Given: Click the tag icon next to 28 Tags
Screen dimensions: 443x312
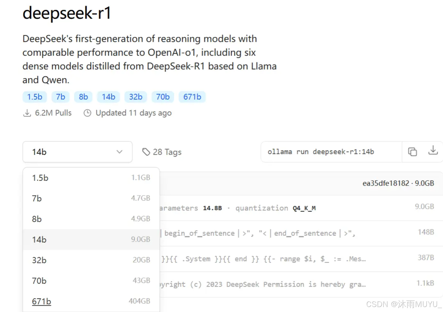Looking at the screenshot, I should pos(146,152).
